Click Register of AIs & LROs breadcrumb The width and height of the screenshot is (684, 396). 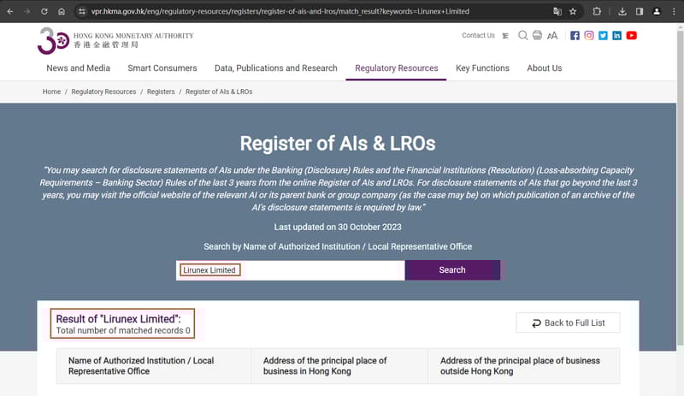[x=219, y=92]
